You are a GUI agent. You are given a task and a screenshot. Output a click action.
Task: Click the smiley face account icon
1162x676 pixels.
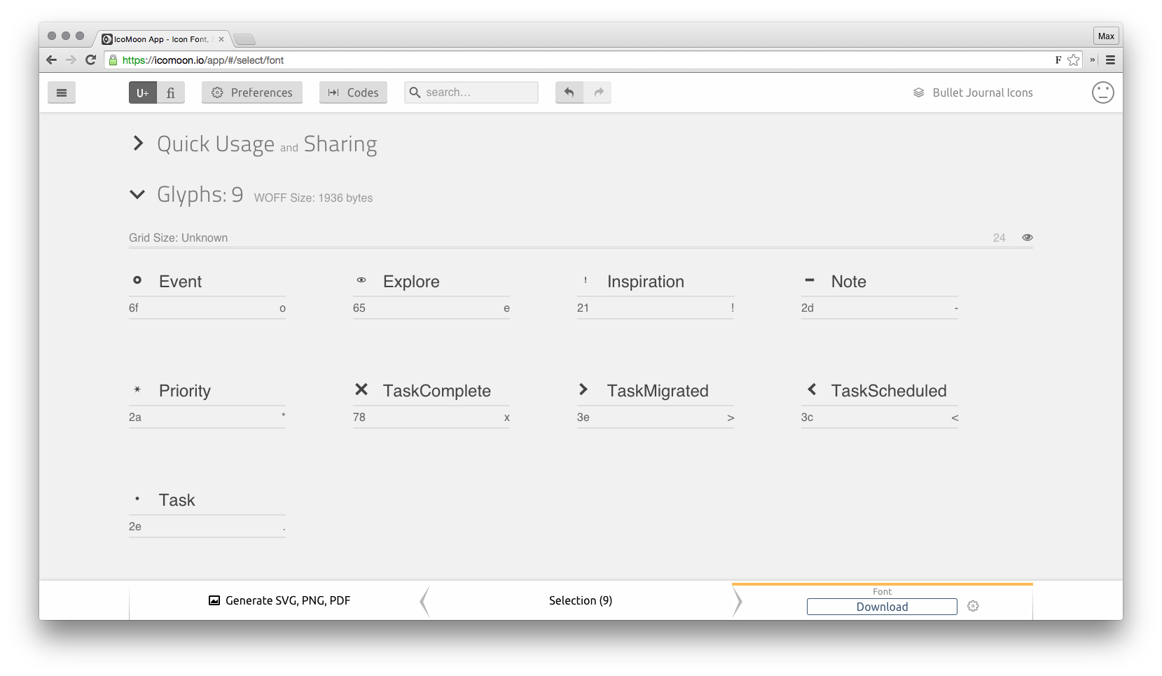pos(1103,92)
